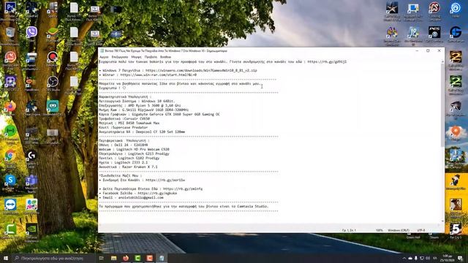The width and height of the screenshot is (468, 263).
Task: Open the notification center icon
Action: [460, 258]
